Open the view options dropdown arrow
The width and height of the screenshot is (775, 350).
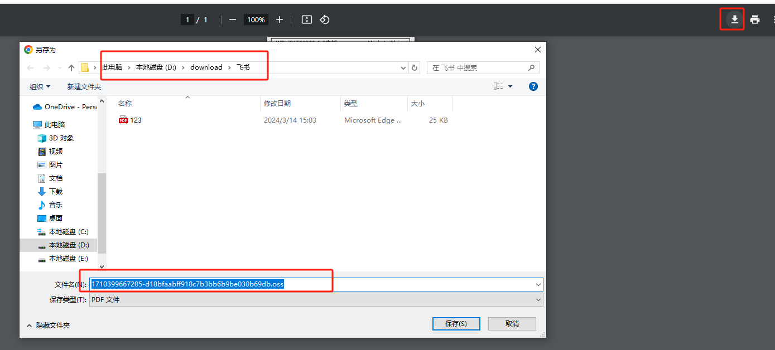pos(510,86)
